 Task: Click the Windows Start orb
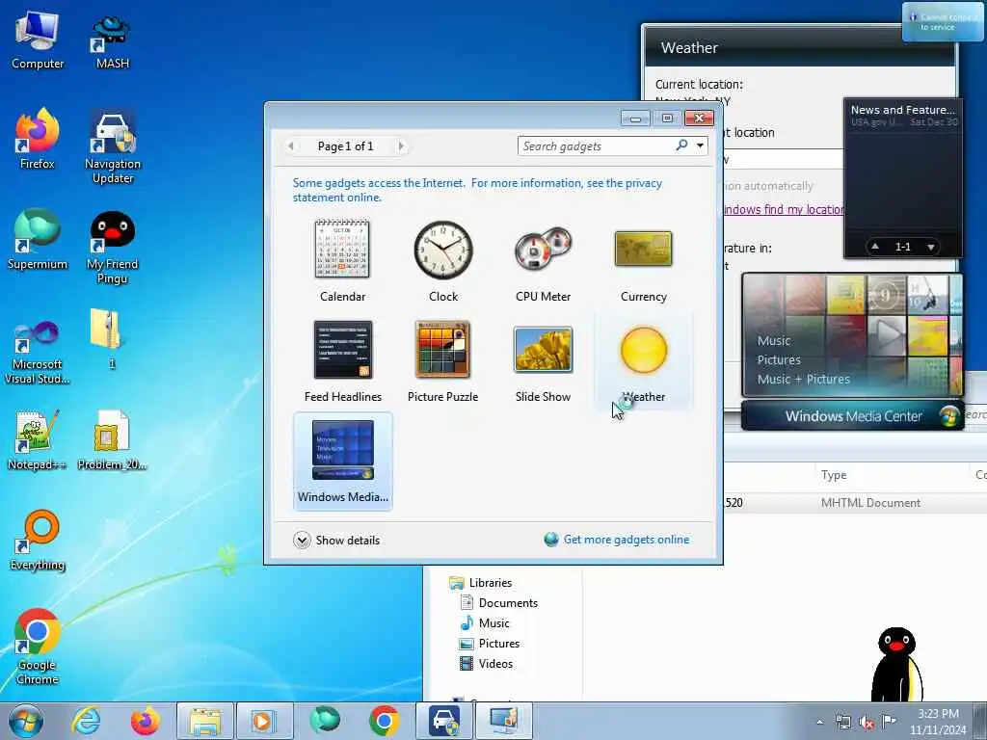pyautogui.click(x=26, y=721)
